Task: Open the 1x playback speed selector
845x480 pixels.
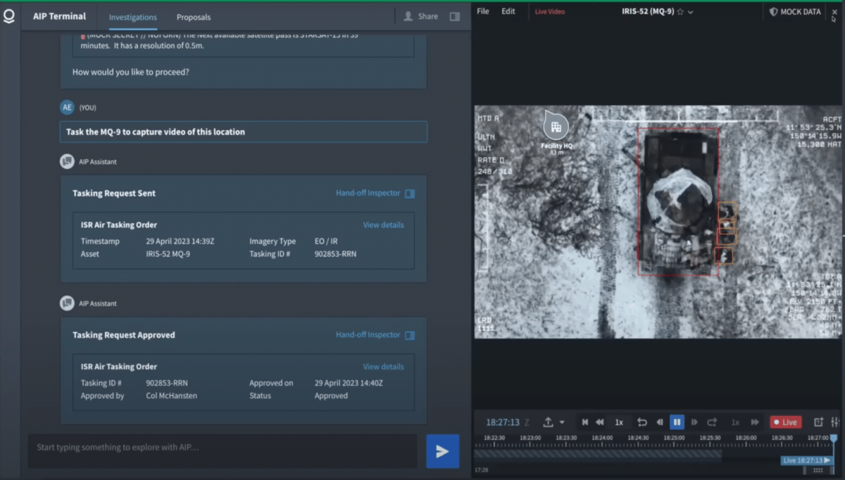Action: click(619, 422)
